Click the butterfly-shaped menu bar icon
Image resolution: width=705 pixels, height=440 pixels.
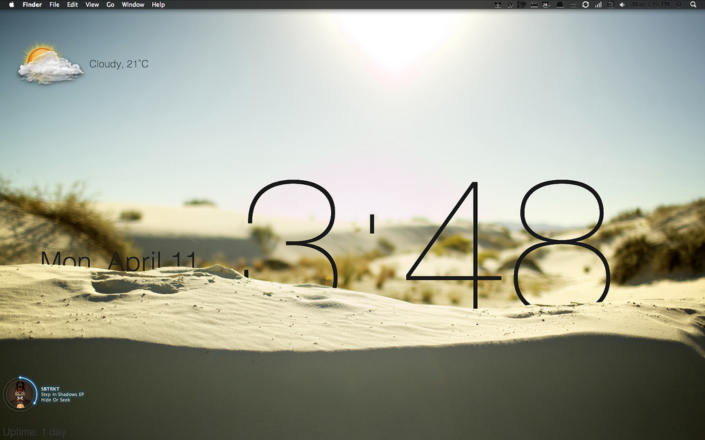(498, 5)
